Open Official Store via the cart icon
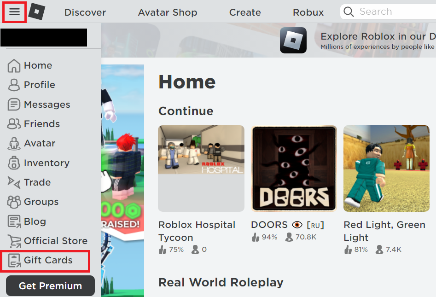This screenshot has height=297, width=436. coord(14,241)
